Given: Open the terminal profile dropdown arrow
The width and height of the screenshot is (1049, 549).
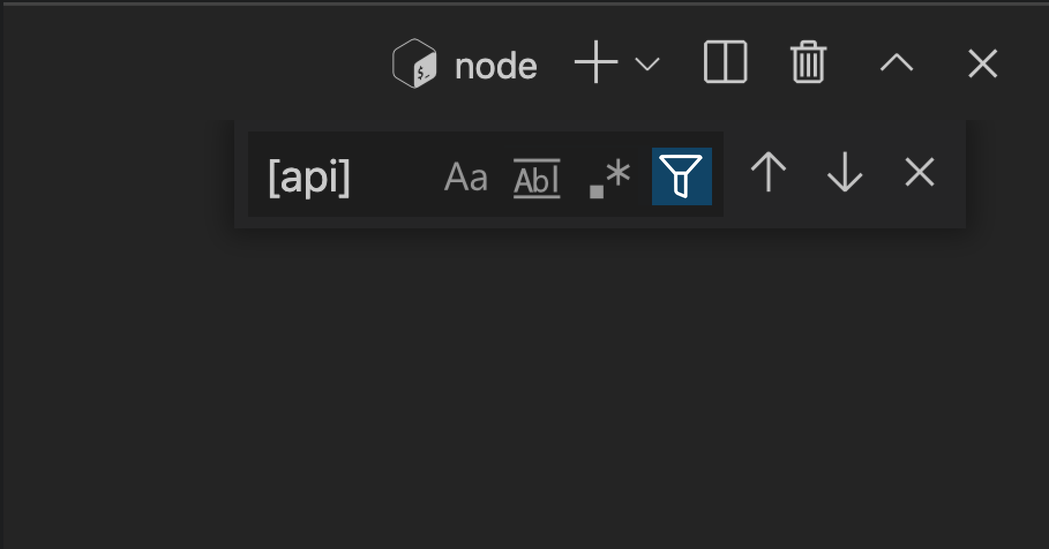Looking at the screenshot, I should click(x=646, y=65).
